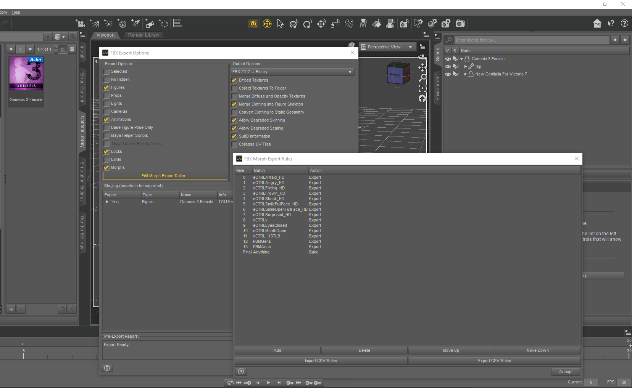Click the Render camera icon
632x388 pixels.
(x=460, y=24)
